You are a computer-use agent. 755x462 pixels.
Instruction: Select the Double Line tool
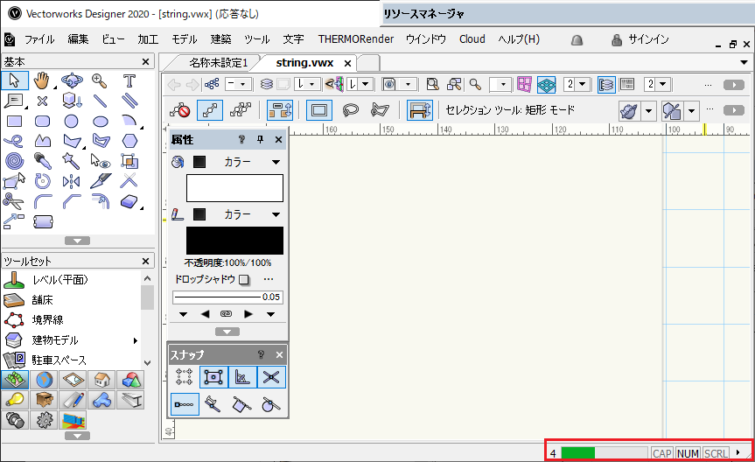point(129,101)
